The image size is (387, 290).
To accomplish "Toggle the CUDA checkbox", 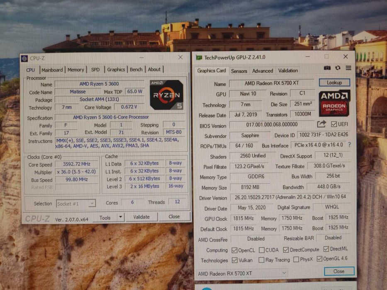I will pyautogui.click(x=262, y=250).
